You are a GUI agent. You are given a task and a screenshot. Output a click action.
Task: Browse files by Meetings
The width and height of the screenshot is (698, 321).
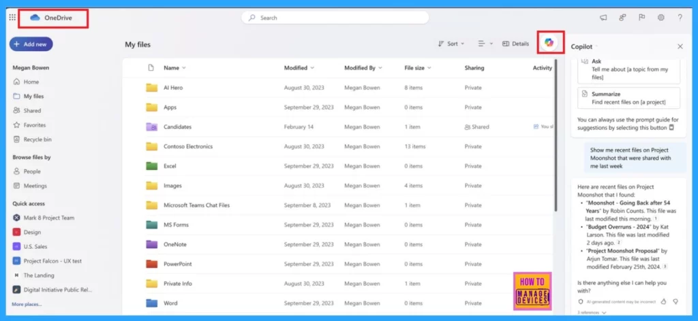(x=30, y=186)
